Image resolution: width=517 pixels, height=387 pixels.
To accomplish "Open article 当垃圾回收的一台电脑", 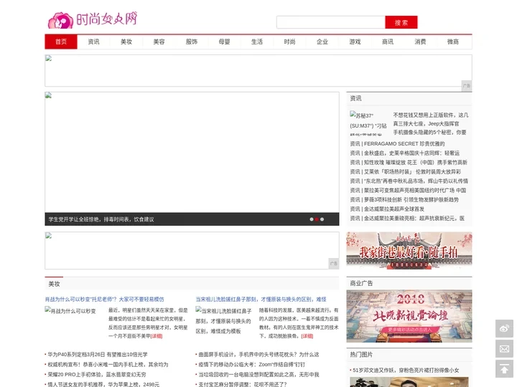I will click(258, 375).
